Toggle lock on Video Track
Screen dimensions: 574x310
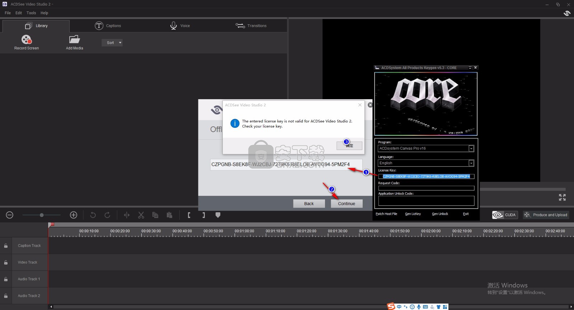coord(6,262)
